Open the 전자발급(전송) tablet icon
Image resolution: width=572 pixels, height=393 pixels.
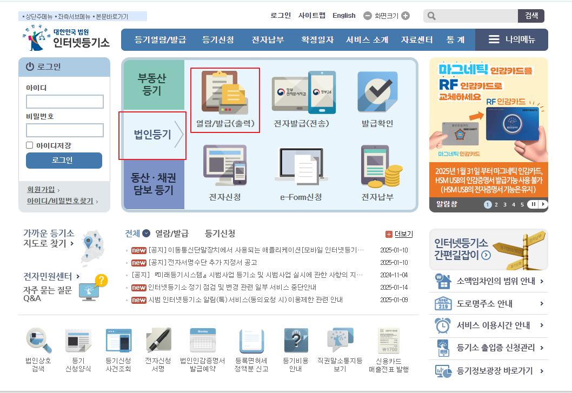[304, 92]
